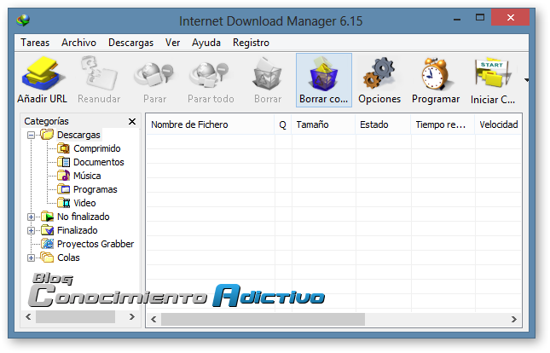The image size is (550, 353).
Task: Click the Borrar co... recycle bin icon
Action: tap(323, 73)
